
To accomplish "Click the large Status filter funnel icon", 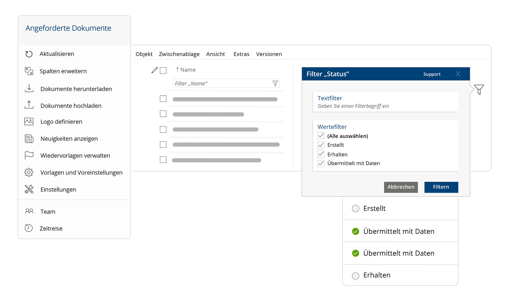I will point(479,89).
